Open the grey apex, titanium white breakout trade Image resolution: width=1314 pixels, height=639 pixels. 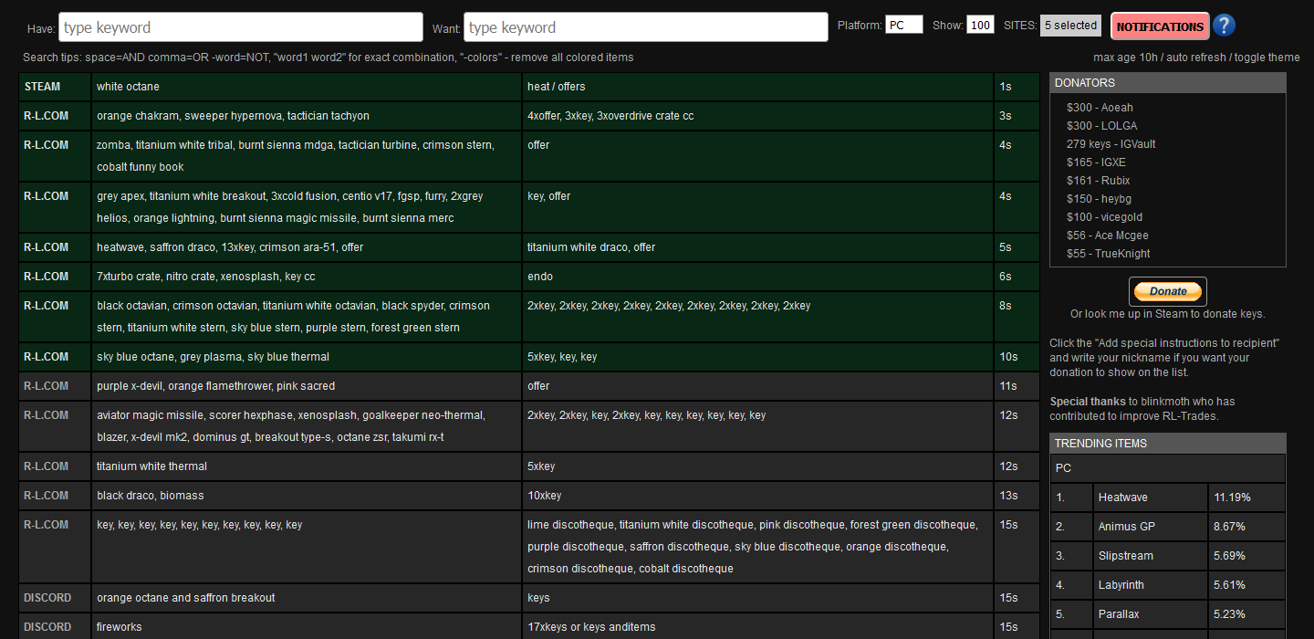pos(307,207)
